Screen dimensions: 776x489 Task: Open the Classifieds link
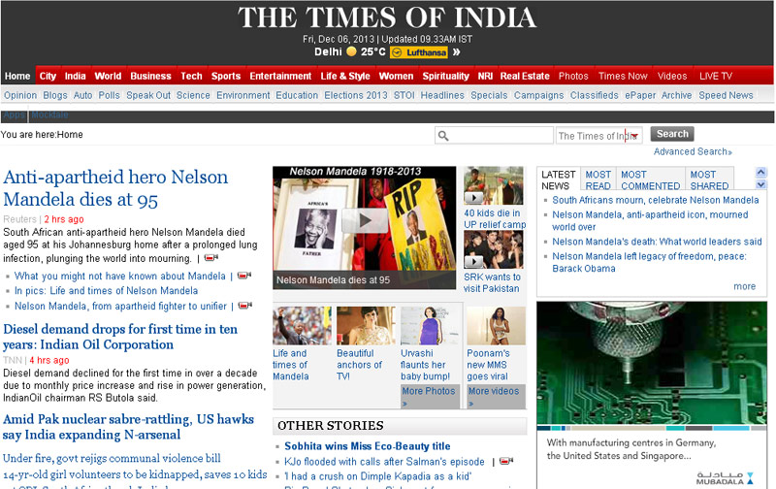coord(594,95)
